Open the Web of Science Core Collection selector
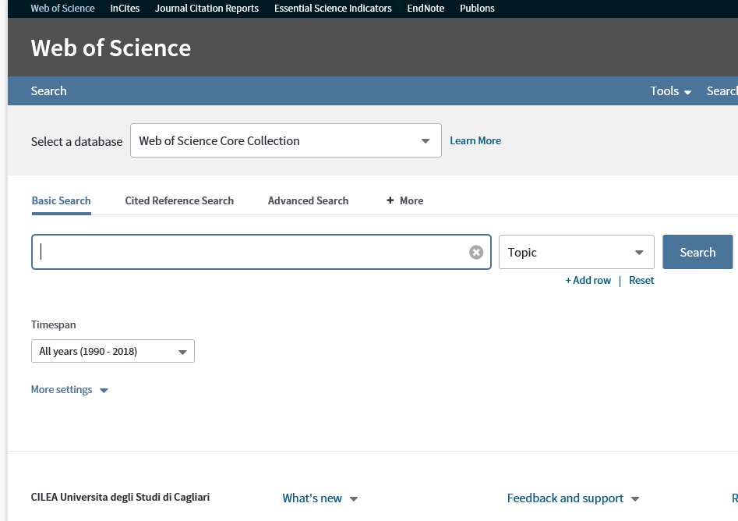This screenshot has height=521, width=738. [x=285, y=140]
